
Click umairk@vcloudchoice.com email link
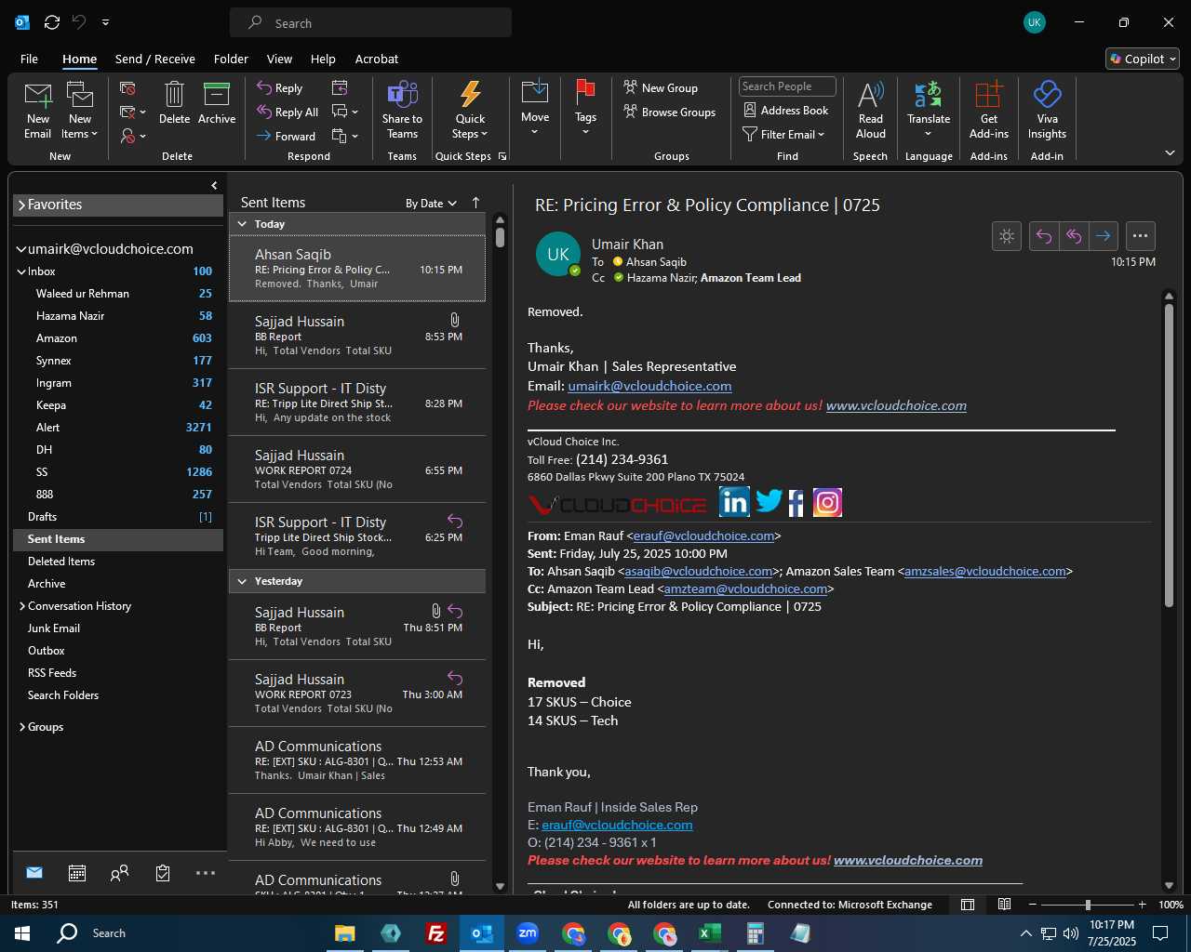point(649,386)
